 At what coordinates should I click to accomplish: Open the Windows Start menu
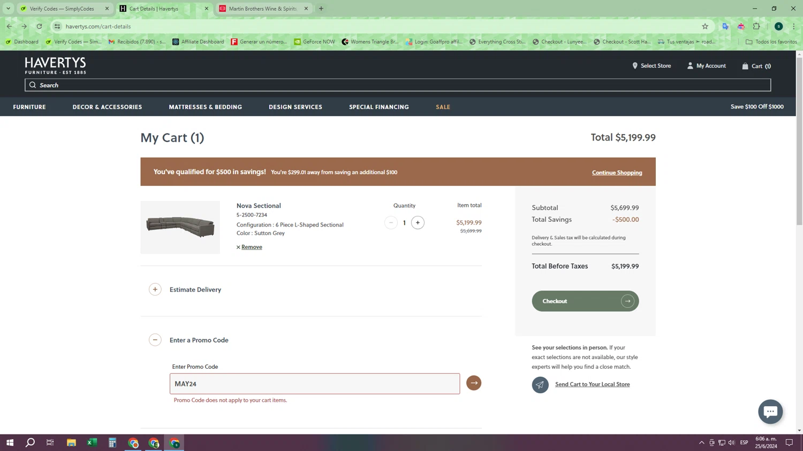tap(10, 442)
